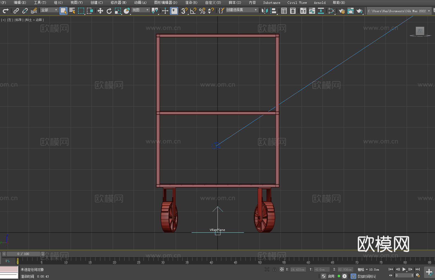Open the 修改器(M) menu
Viewport: 435px width, 280px height.
tap(119, 3)
